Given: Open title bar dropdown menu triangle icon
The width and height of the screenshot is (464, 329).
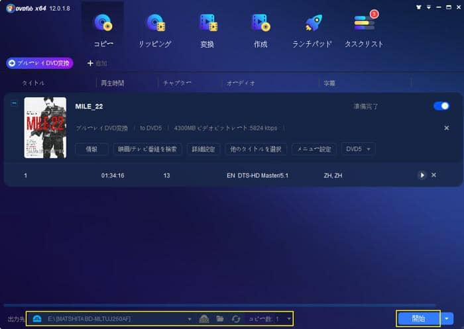Looking at the screenshot, I should pos(428,7).
